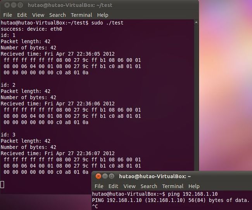This screenshot has height=210, width=252.
Task: Click the 'sudo ./test' command text
Action: (107, 23)
